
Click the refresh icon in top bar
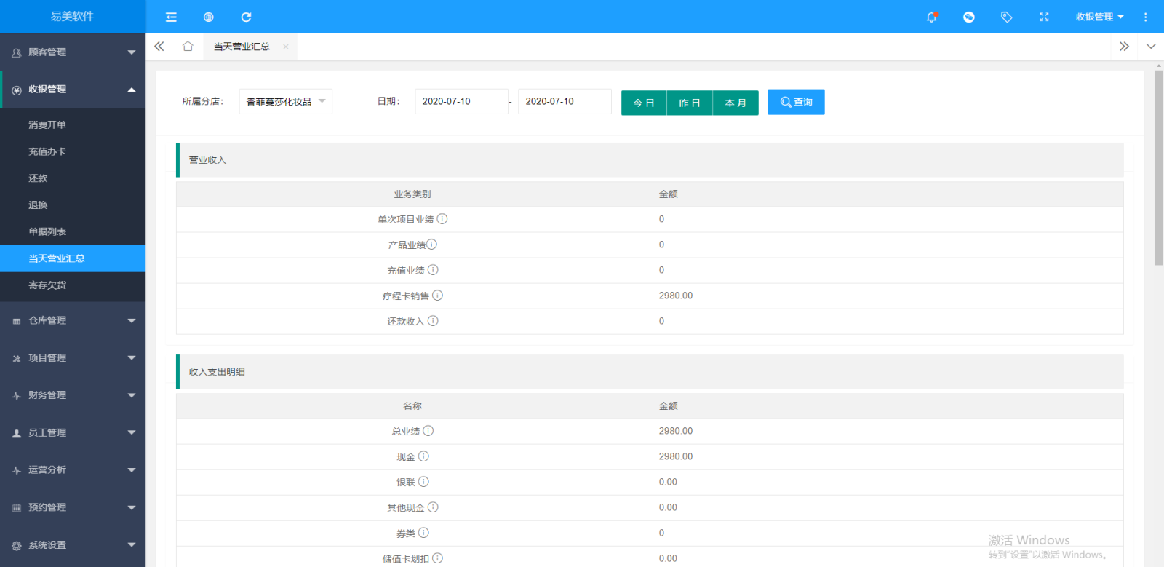(x=246, y=17)
